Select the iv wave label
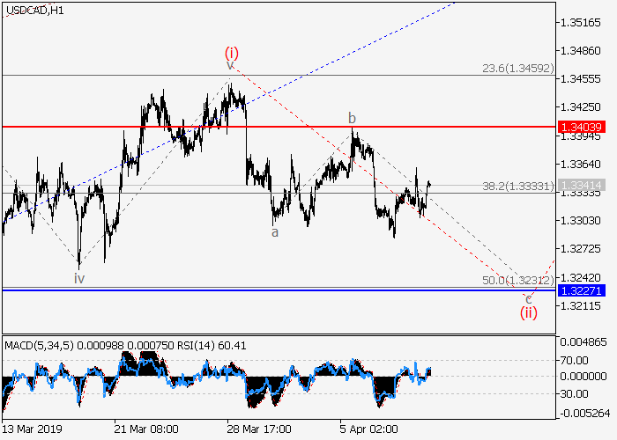 click(79, 277)
